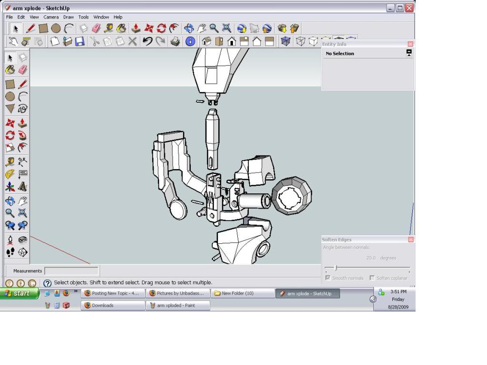Toggle Soften coplanar checkbox
The image size is (487, 365).
pyautogui.click(x=372, y=278)
